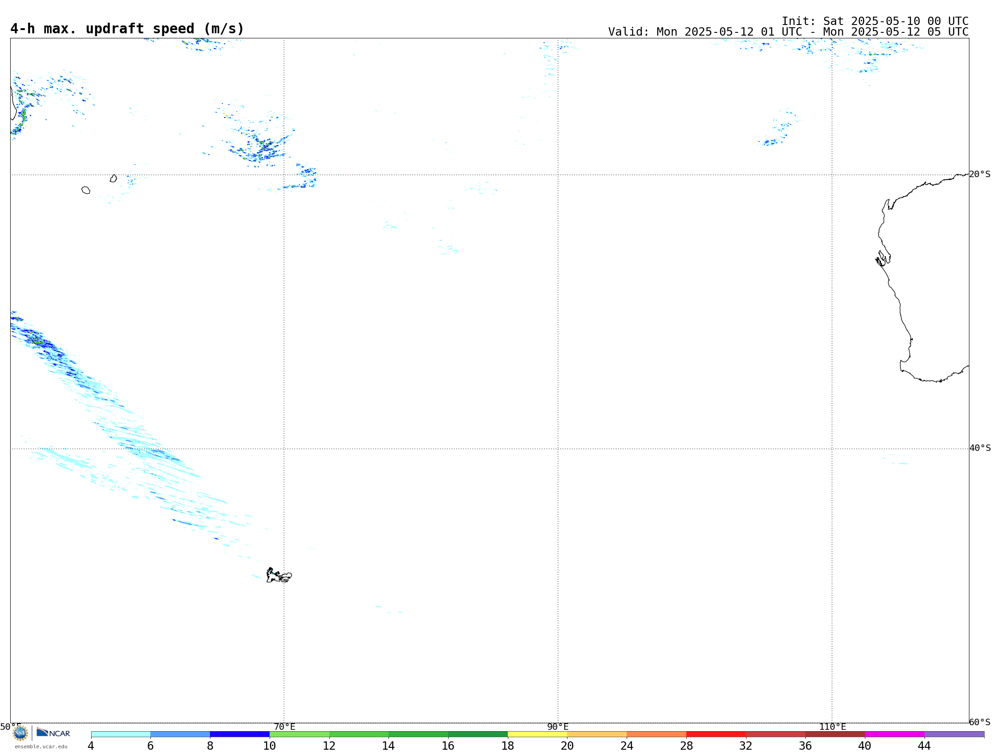999x752 pixels.
Task: Click the 90°E longitude label
Action: [558, 727]
